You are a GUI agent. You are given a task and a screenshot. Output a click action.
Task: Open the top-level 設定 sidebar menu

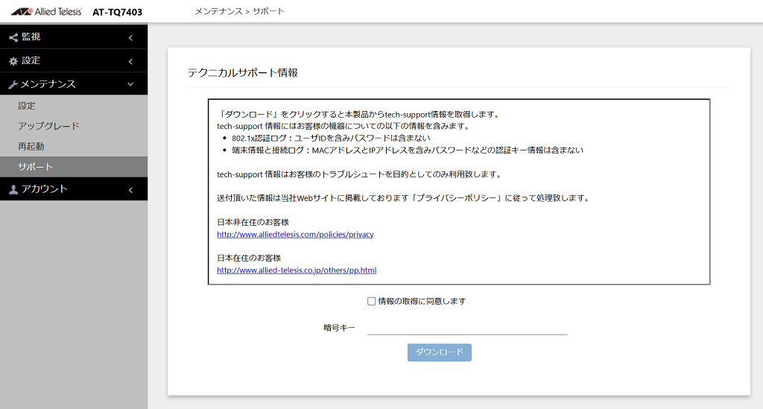pos(74,61)
